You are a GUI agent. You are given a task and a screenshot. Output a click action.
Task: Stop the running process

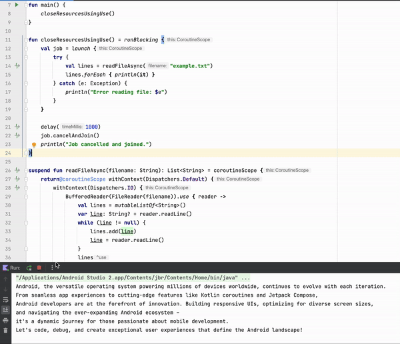point(39,267)
